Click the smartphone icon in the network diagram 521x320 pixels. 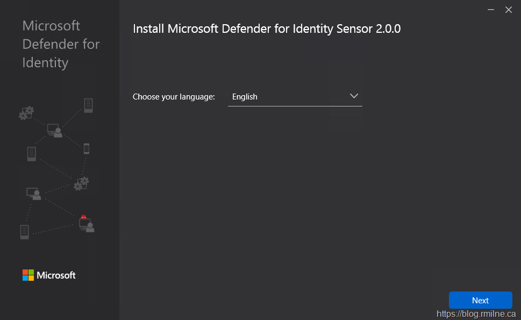pyautogui.click(x=86, y=149)
